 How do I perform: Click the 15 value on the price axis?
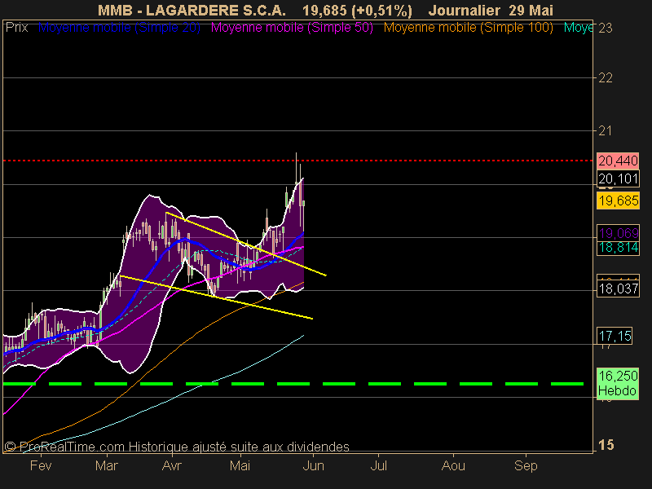[606, 445]
